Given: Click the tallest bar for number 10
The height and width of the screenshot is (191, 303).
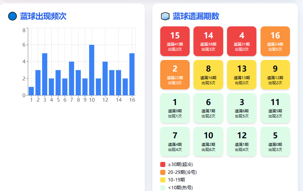Looking at the screenshot, I should [92, 70].
